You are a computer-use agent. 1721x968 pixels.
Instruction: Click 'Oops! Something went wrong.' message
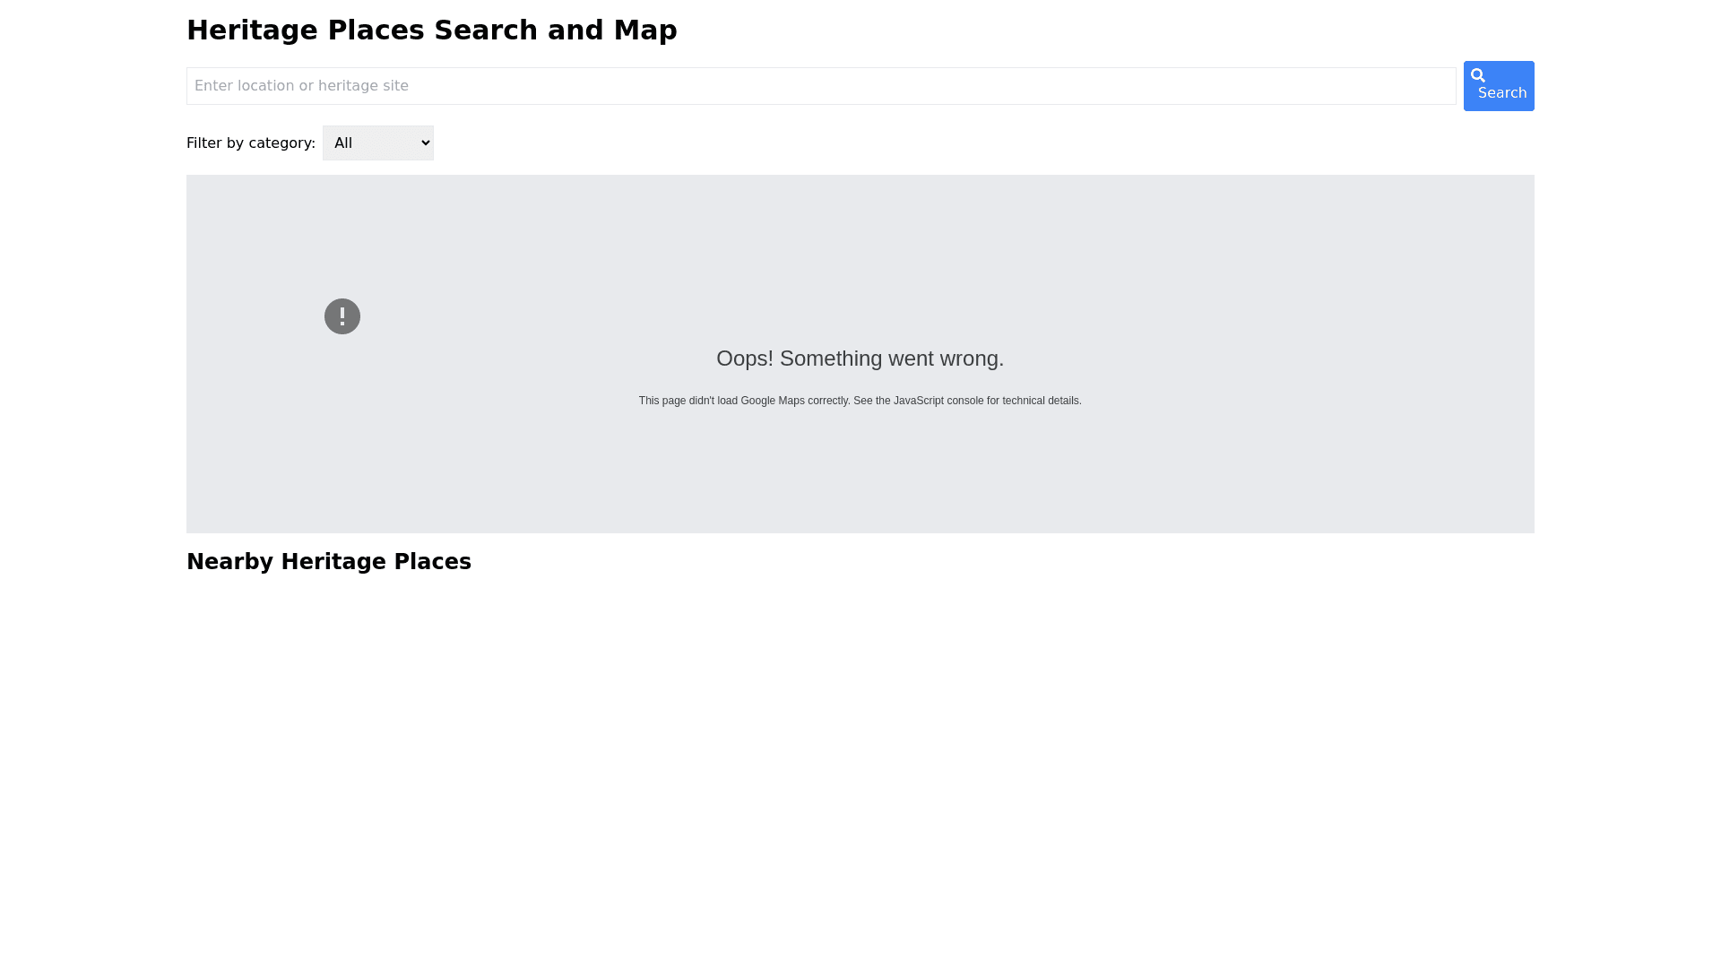click(x=860, y=359)
